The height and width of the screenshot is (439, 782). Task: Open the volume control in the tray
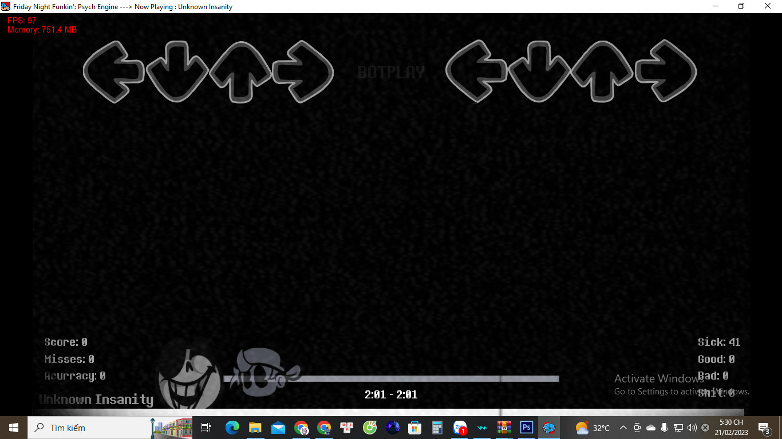pos(692,428)
